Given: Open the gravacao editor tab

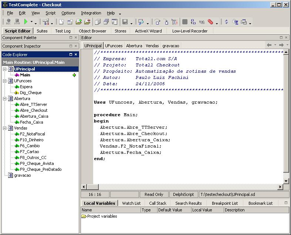Looking at the screenshot, I should click(171, 46).
